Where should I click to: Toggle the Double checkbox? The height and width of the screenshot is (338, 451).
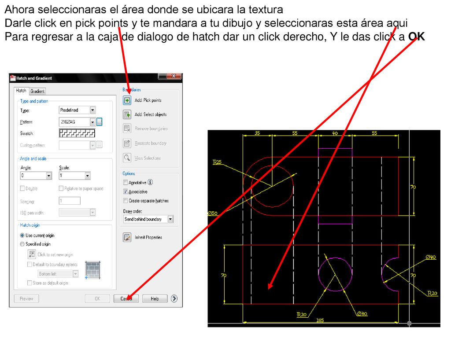[22, 188]
